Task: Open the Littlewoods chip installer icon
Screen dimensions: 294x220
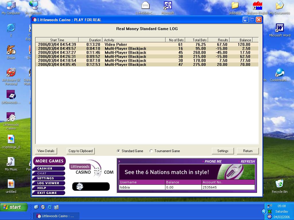Action: pyautogui.click(x=11, y=97)
